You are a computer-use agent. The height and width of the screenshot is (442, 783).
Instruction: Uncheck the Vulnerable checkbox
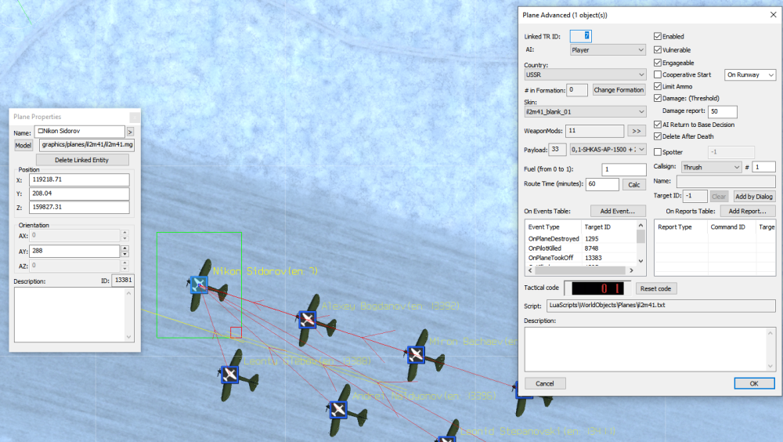coord(658,49)
